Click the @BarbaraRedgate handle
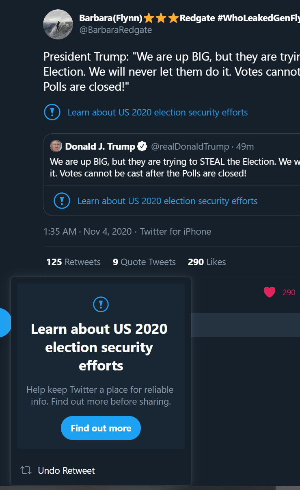 click(x=115, y=30)
